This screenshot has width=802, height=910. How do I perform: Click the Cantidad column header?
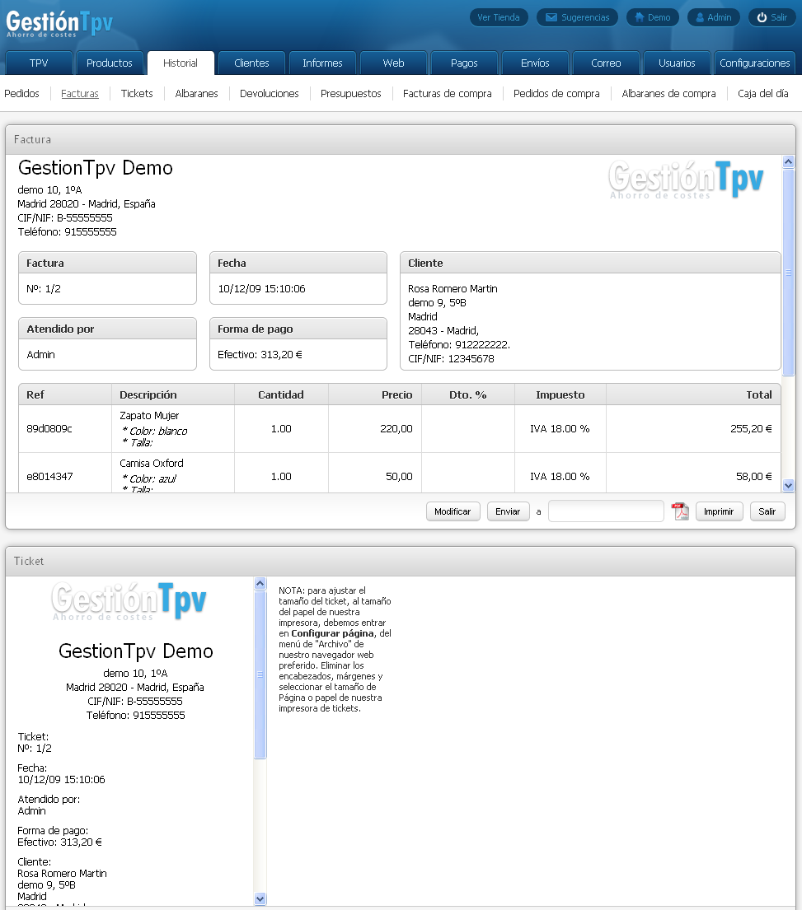[281, 394]
